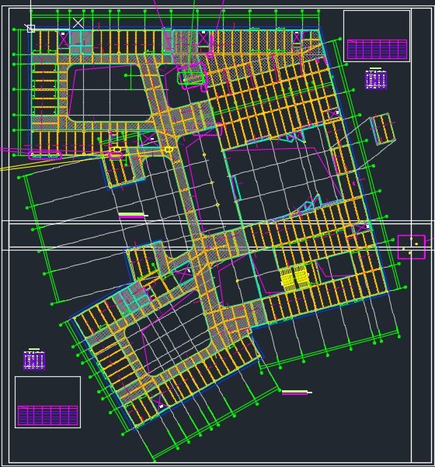Image resolution: width=435 pixels, height=467 pixels.
Task: Select the small purple legend table above the lower-left frame
Action: pyautogui.click(x=34, y=360)
